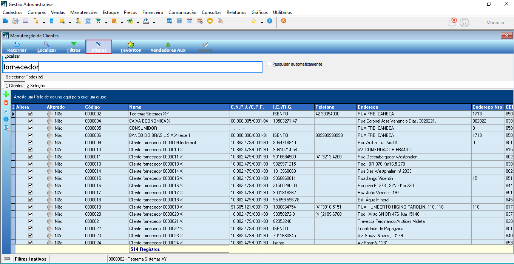This screenshot has width=514, height=264.
Task: Open the Manutenções menu
Action: click(84, 12)
